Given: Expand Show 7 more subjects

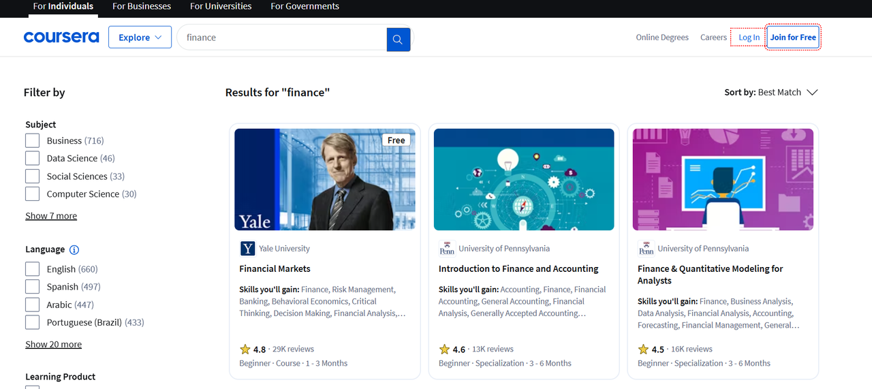Looking at the screenshot, I should click(51, 216).
